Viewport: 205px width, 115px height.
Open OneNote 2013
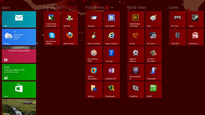point(111,72)
